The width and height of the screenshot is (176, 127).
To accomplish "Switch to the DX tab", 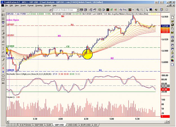I will 96,125.
